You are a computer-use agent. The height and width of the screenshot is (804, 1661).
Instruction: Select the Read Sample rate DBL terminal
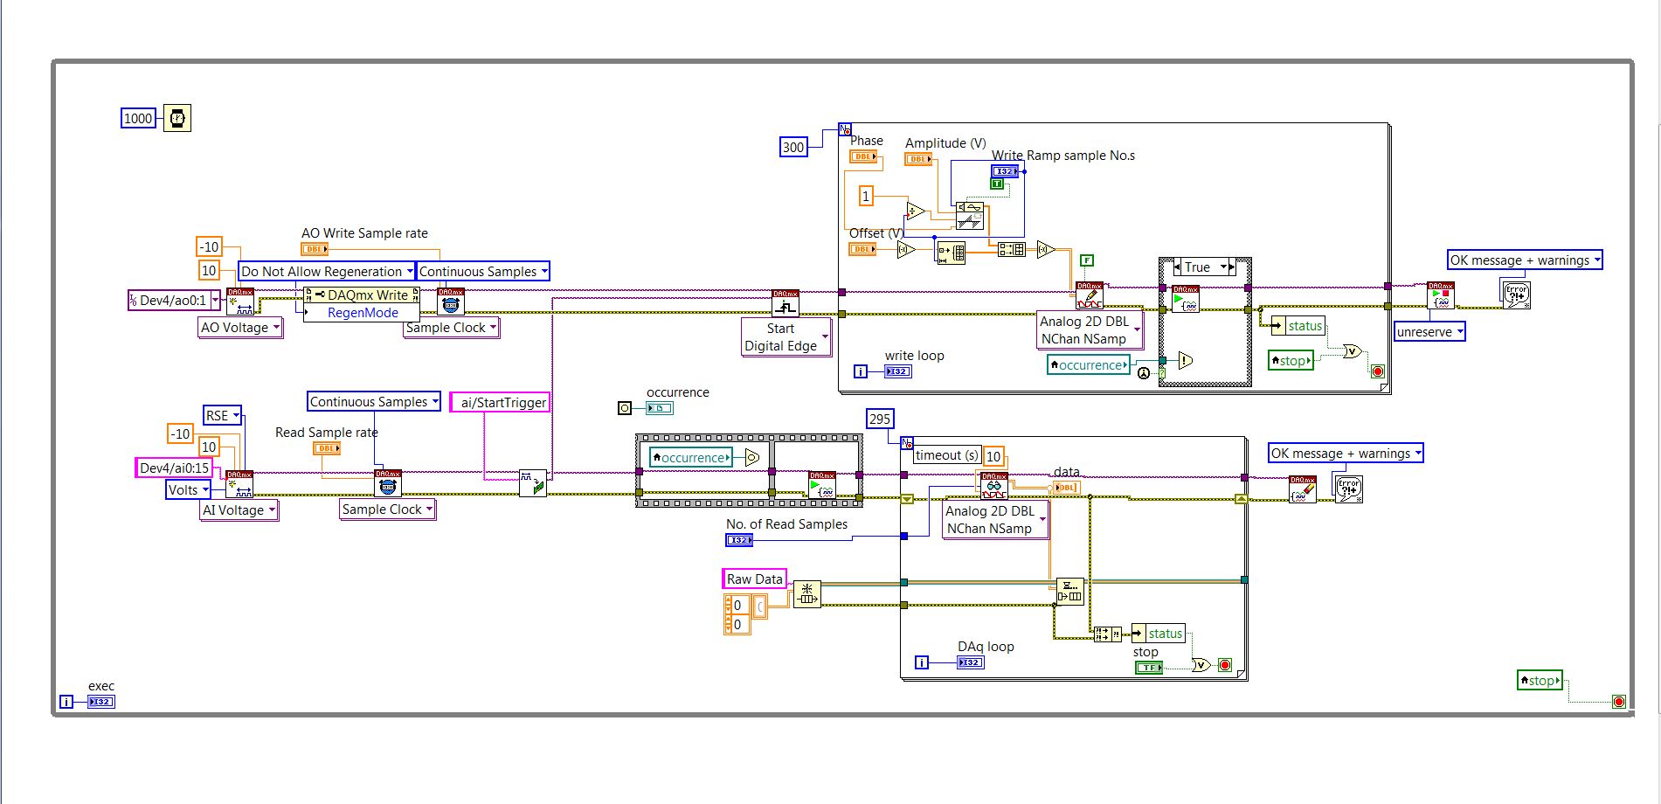click(x=327, y=448)
